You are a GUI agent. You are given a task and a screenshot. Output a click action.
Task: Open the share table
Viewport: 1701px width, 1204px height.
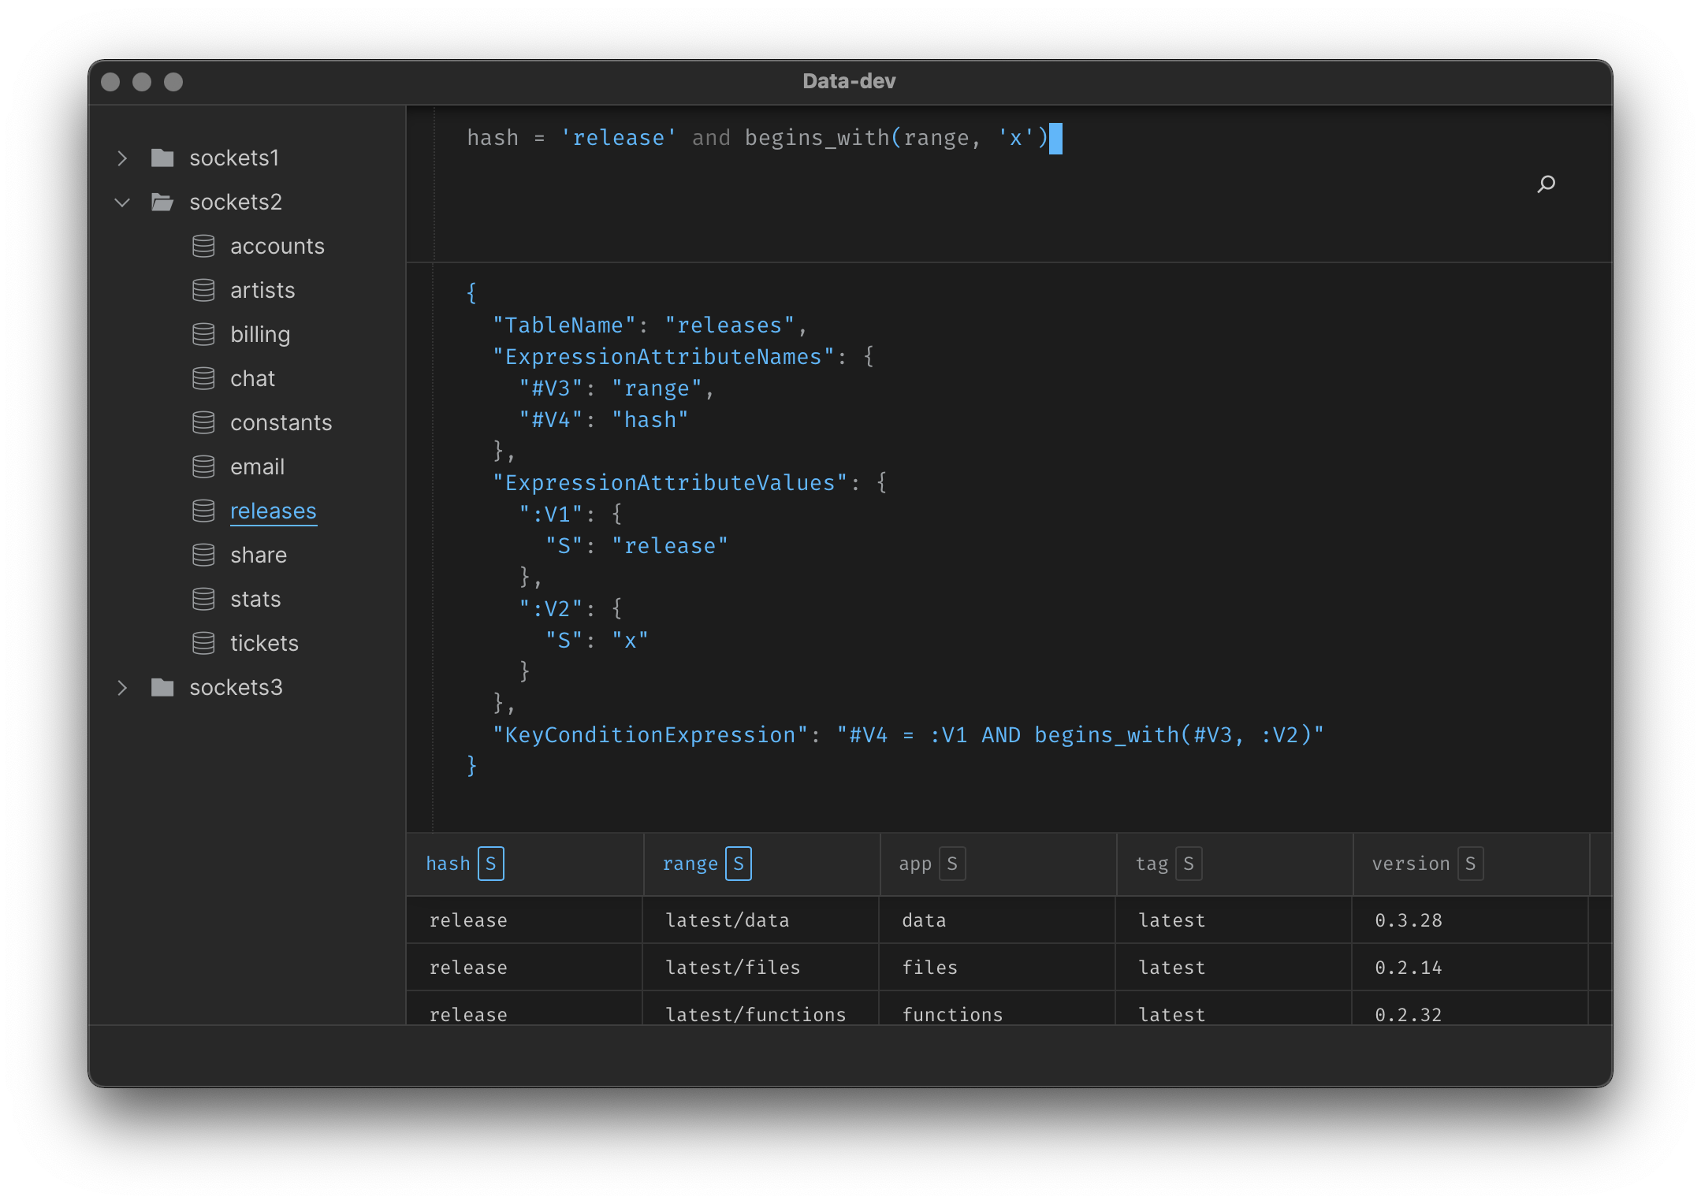pos(259,556)
